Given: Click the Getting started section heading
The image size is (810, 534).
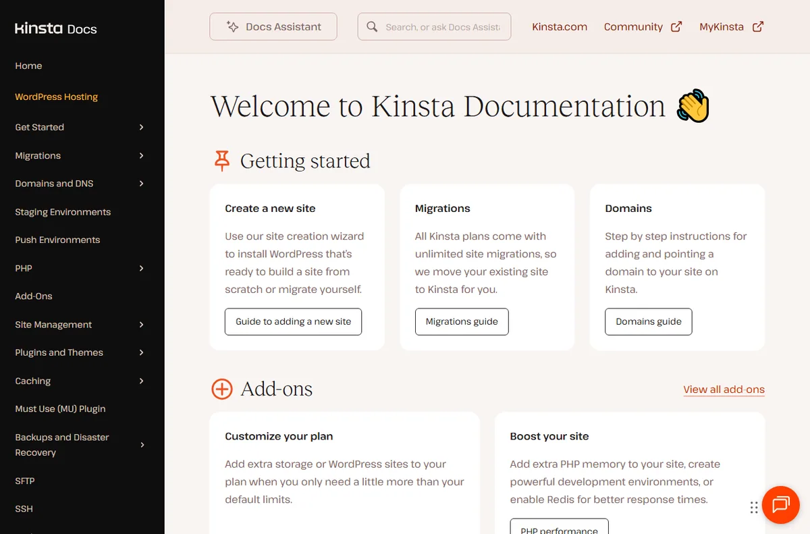Looking at the screenshot, I should [x=305, y=161].
